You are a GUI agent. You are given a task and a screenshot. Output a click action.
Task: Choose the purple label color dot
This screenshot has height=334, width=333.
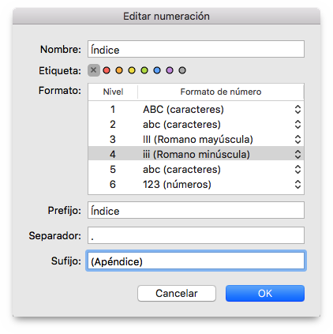pyautogui.click(x=170, y=70)
